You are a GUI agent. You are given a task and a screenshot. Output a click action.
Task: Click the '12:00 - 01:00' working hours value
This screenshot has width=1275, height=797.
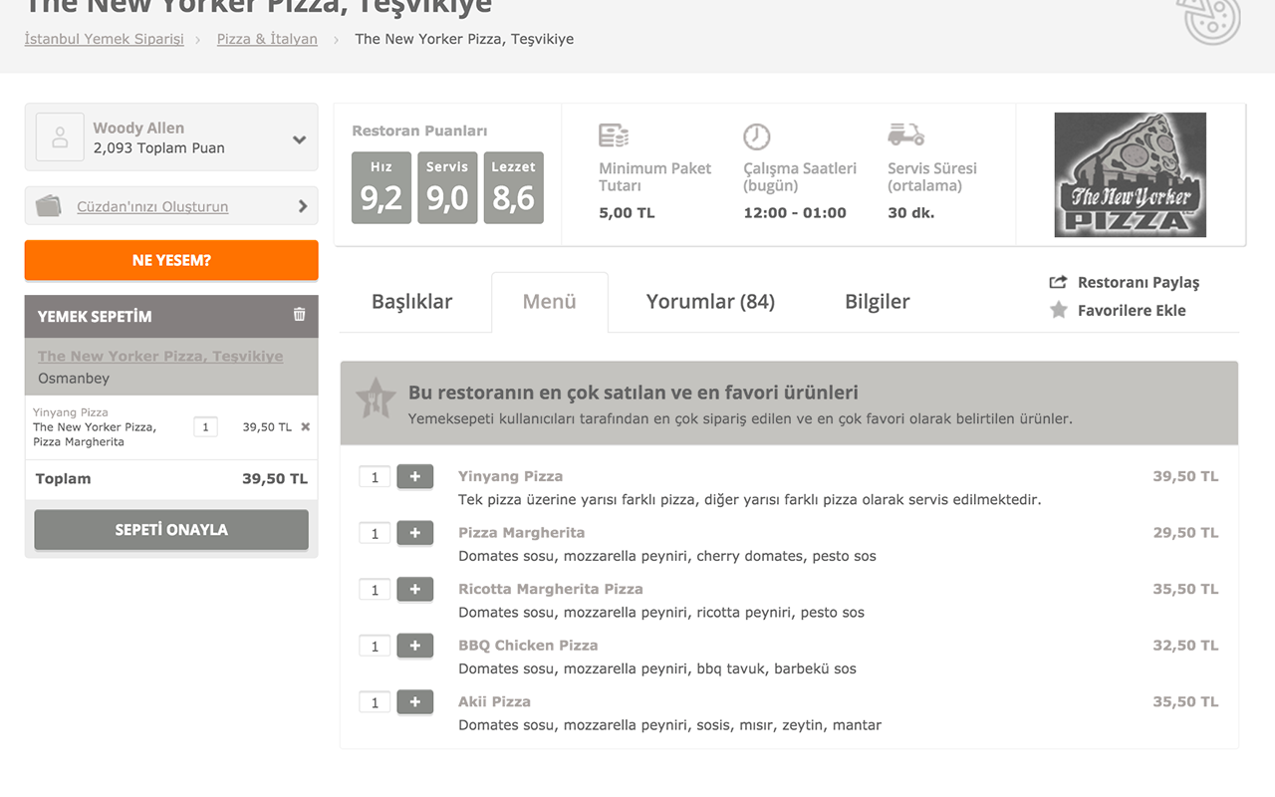click(795, 213)
